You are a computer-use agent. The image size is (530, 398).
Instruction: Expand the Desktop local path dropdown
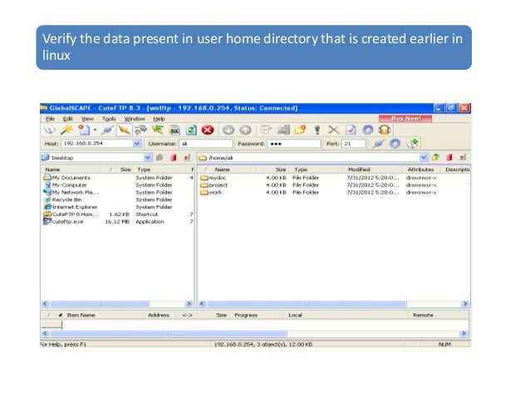148,158
